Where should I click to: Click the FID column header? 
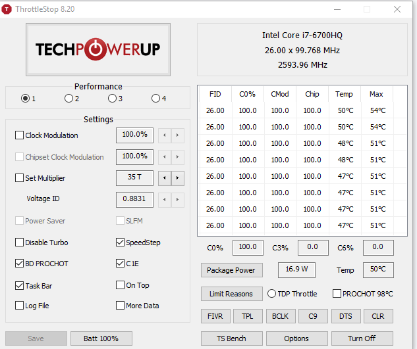point(215,94)
